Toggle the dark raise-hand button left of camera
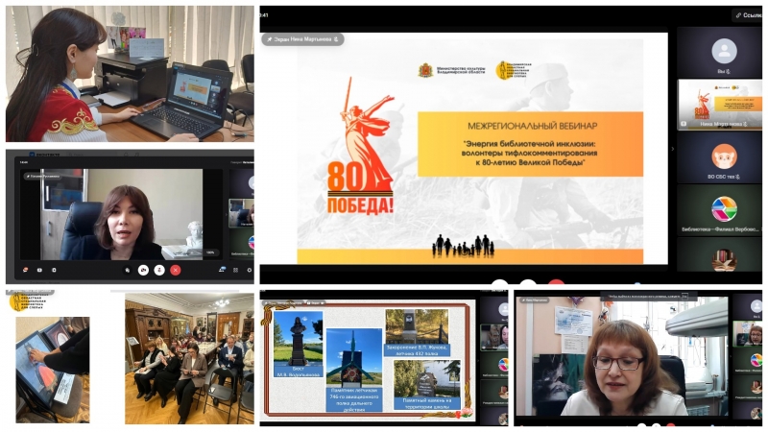The image size is (768, 432). point(127,270)
